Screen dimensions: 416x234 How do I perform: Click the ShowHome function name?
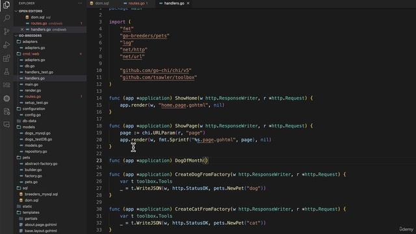tap(186, 98)
